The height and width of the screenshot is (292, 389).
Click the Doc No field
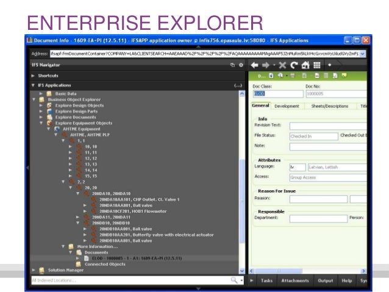tap(336, 94)
